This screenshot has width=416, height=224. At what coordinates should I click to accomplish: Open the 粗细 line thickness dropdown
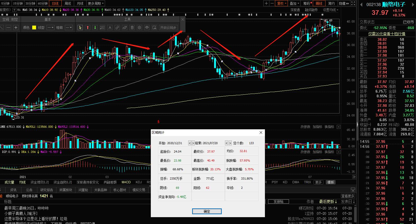[x=69, y=28]
